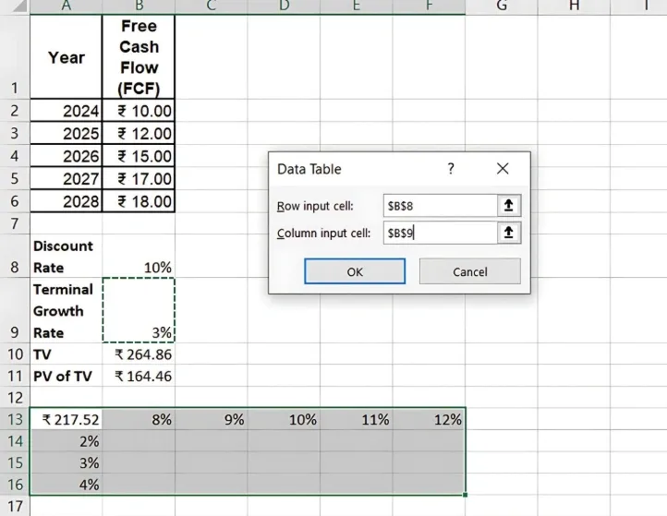Select the 12% cell in row 13

pyautogui.click(x=429, y=419)
